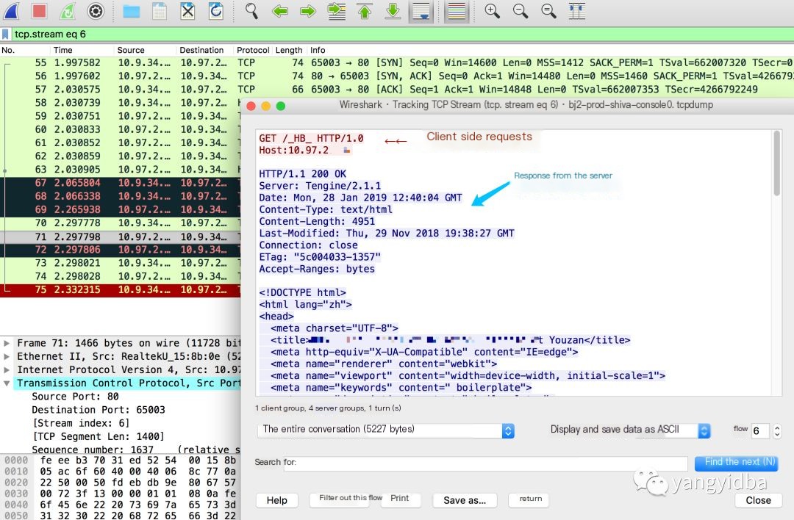Collapse Transmission Control Protocol node
The image size is (794, 520).
pyautogui.click(x=7, y=383)
